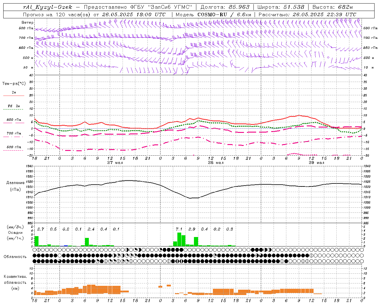
Task: Click the (мм/1ч.) units label
Action: 15,238
